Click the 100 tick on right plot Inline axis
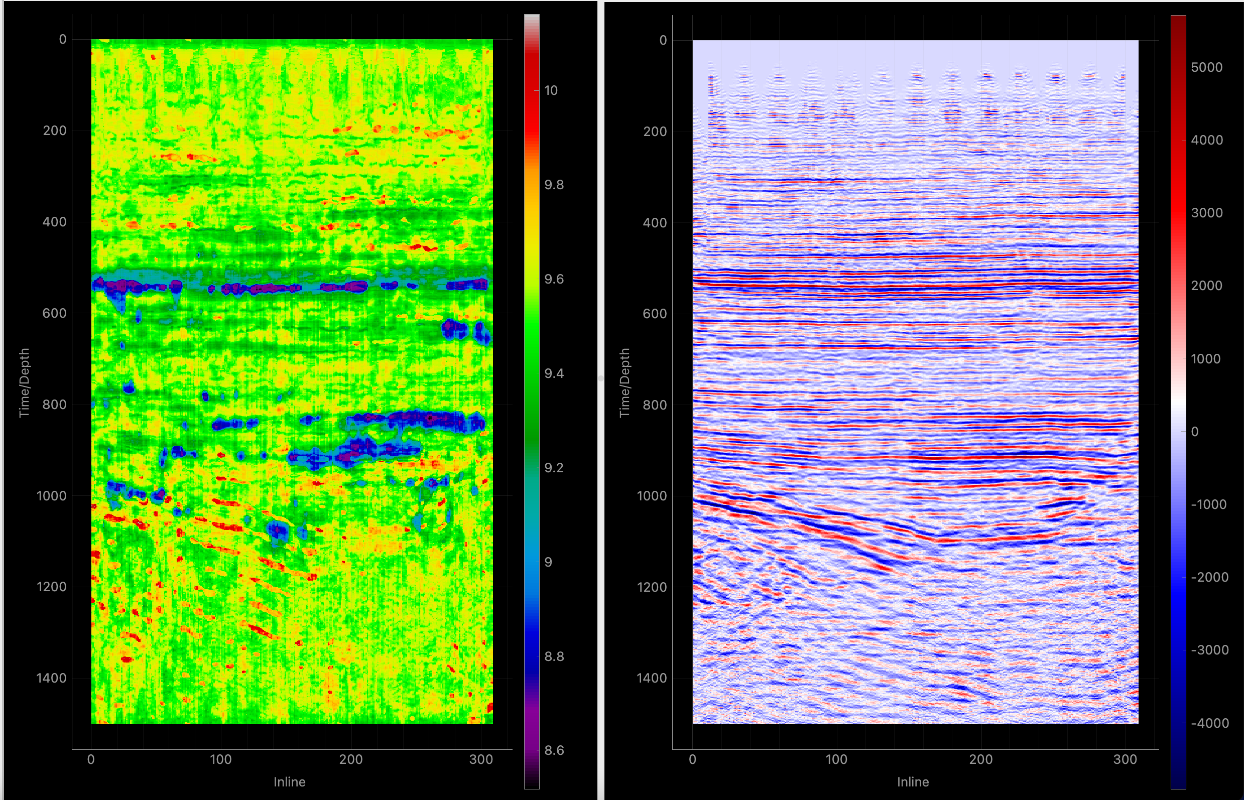Image resolution: width=1244 pixels, height=800 pixels. point(837,760)
